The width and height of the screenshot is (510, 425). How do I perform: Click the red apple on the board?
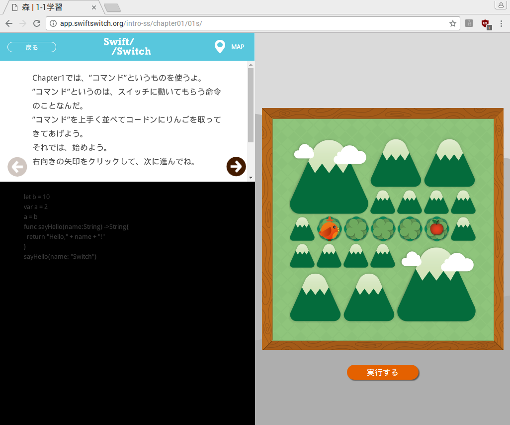pyautogui.click(x=436, y=228)
